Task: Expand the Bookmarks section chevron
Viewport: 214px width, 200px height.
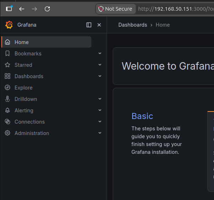Action: pos(100,53)
